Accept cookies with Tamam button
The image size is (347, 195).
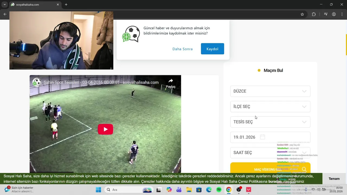tap(334, 179)
